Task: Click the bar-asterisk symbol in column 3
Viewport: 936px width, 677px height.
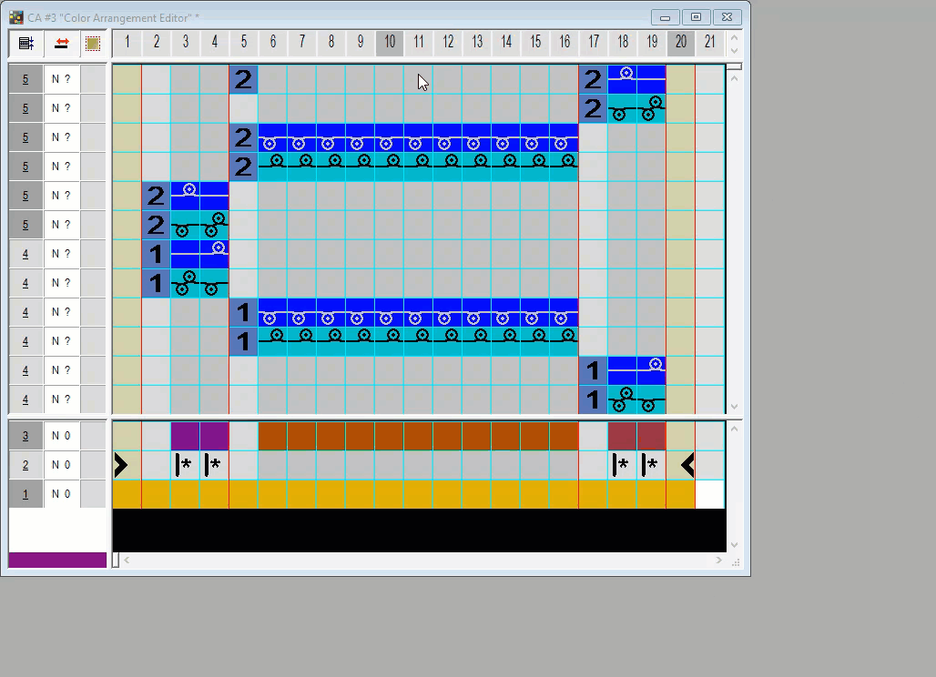Action: click(x=185, y=465)
